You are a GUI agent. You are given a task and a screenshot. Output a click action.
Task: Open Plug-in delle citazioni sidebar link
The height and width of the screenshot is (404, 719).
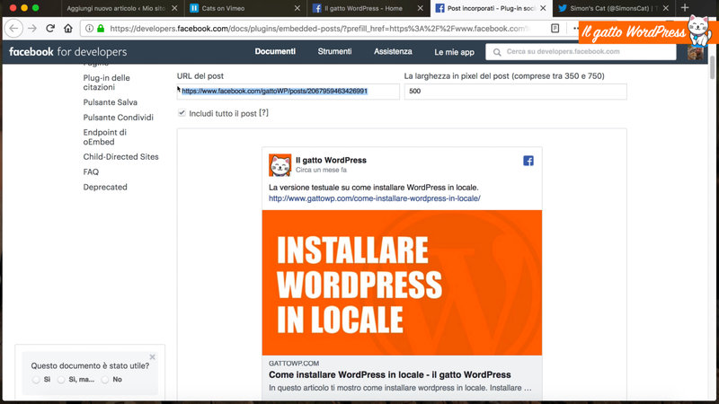pyautogui.click(x=106, y=83)
